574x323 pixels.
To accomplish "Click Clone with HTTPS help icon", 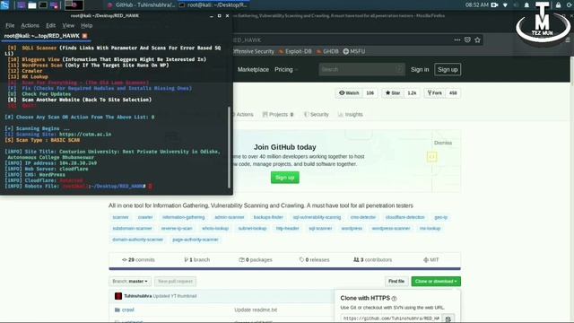I will (x=395, y=299).
